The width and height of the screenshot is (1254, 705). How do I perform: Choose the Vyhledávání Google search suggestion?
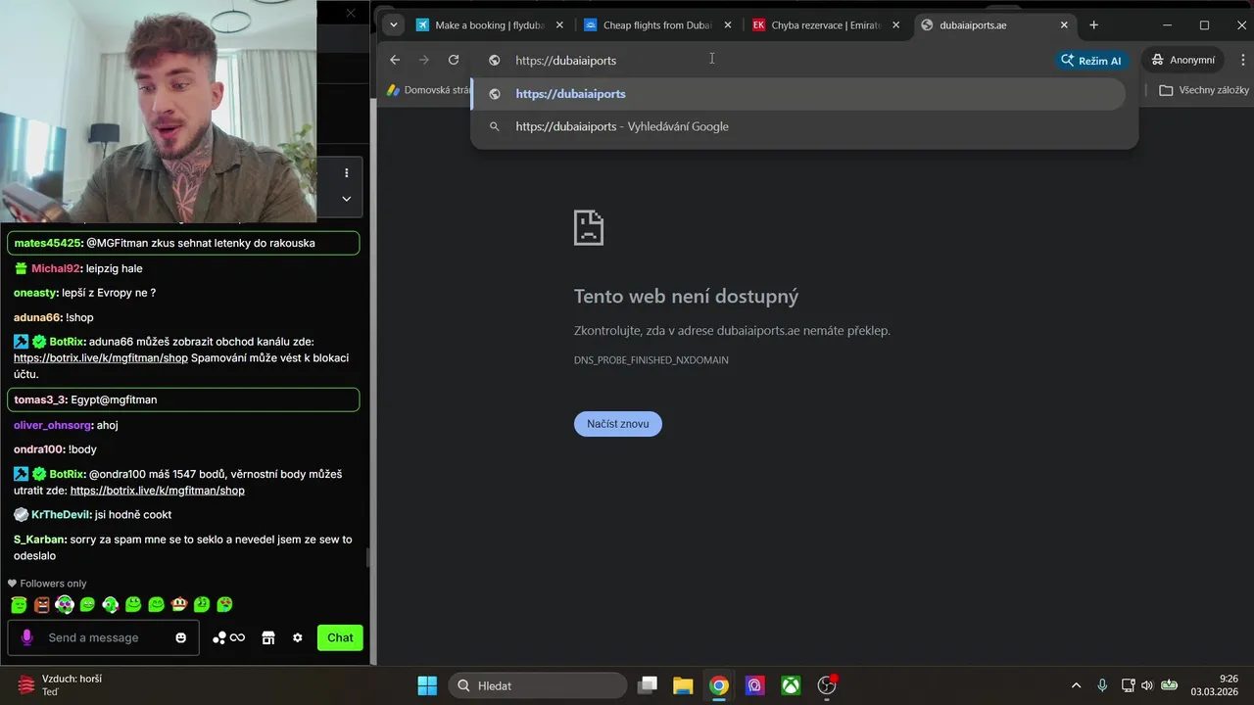pos(797,126)
